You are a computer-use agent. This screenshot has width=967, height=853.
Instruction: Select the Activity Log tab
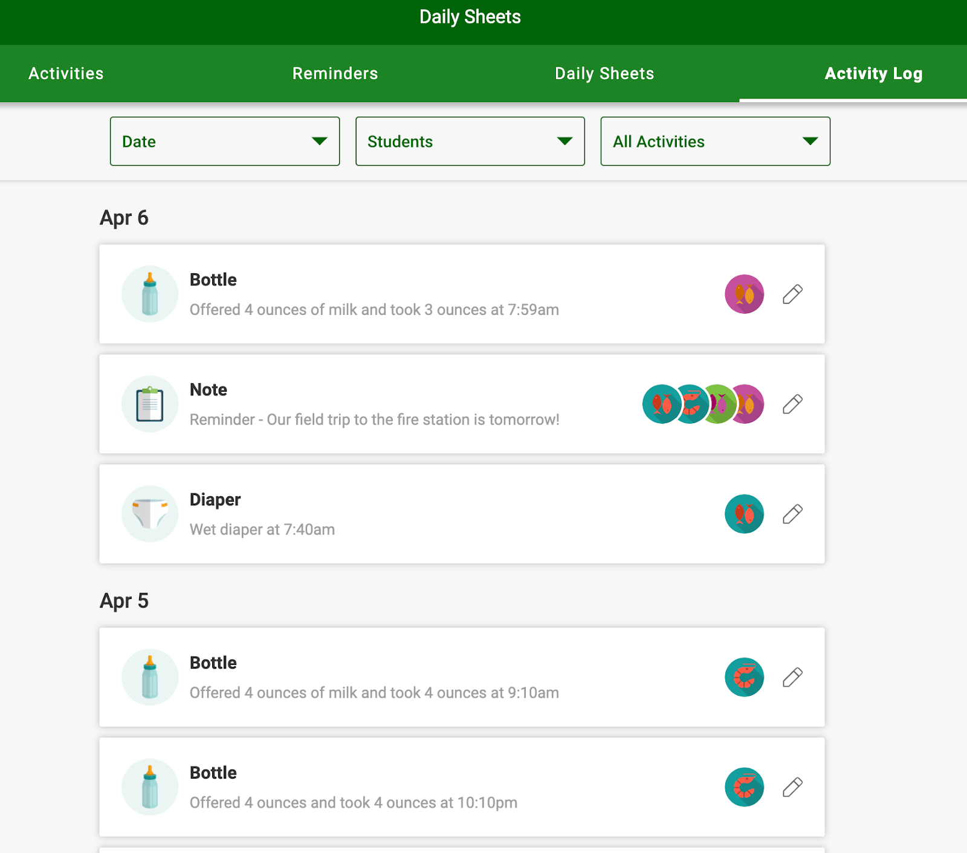point(873,73)
